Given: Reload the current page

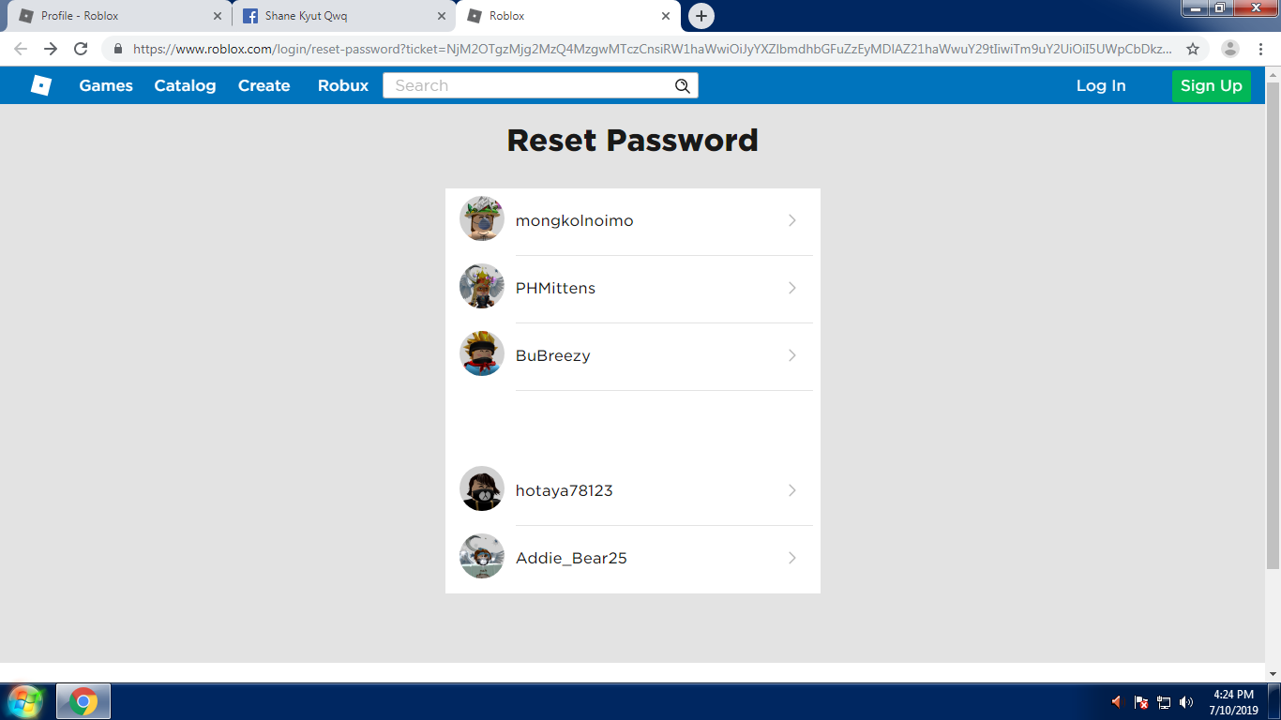Looking at the screenshot, I should [x=81, y=49].
